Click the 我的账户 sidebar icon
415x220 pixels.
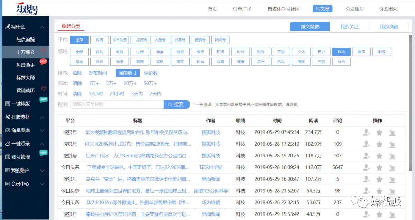(x=8, y=171)
